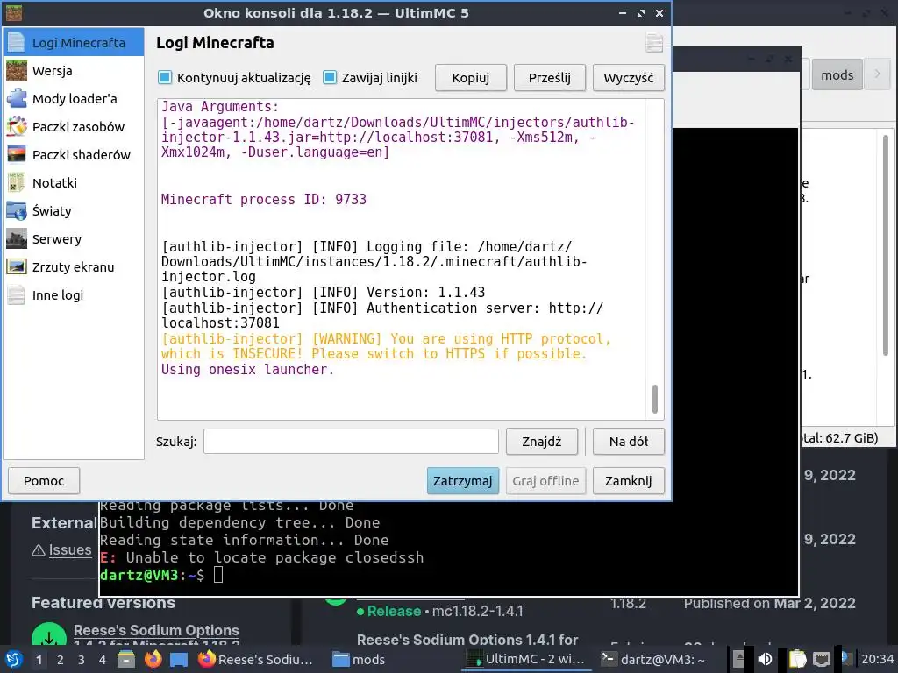
Task: Click the file manager window scrollbar
Action: point(886,246)
